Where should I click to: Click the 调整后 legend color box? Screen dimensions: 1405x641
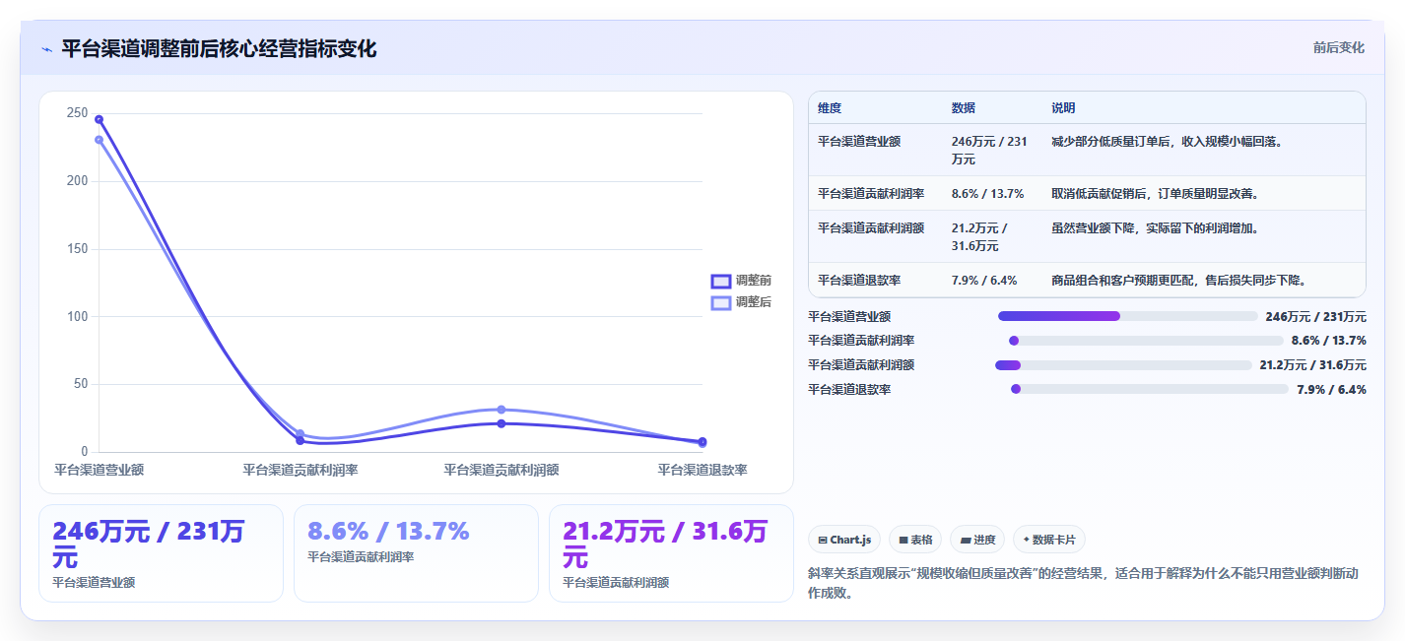tap(720, 302)
